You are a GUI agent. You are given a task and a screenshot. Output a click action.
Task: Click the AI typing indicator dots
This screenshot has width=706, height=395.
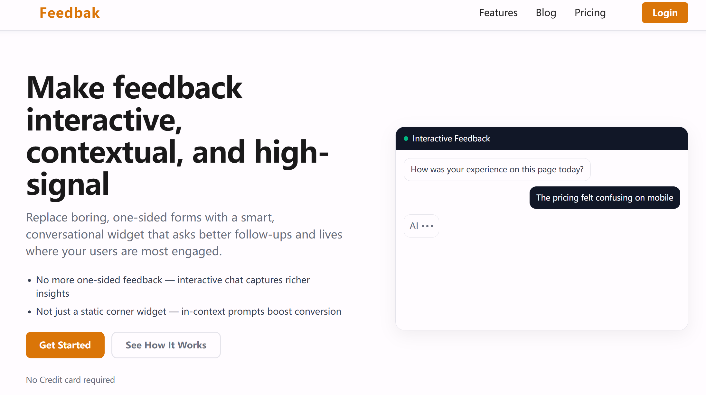point(428,226)
